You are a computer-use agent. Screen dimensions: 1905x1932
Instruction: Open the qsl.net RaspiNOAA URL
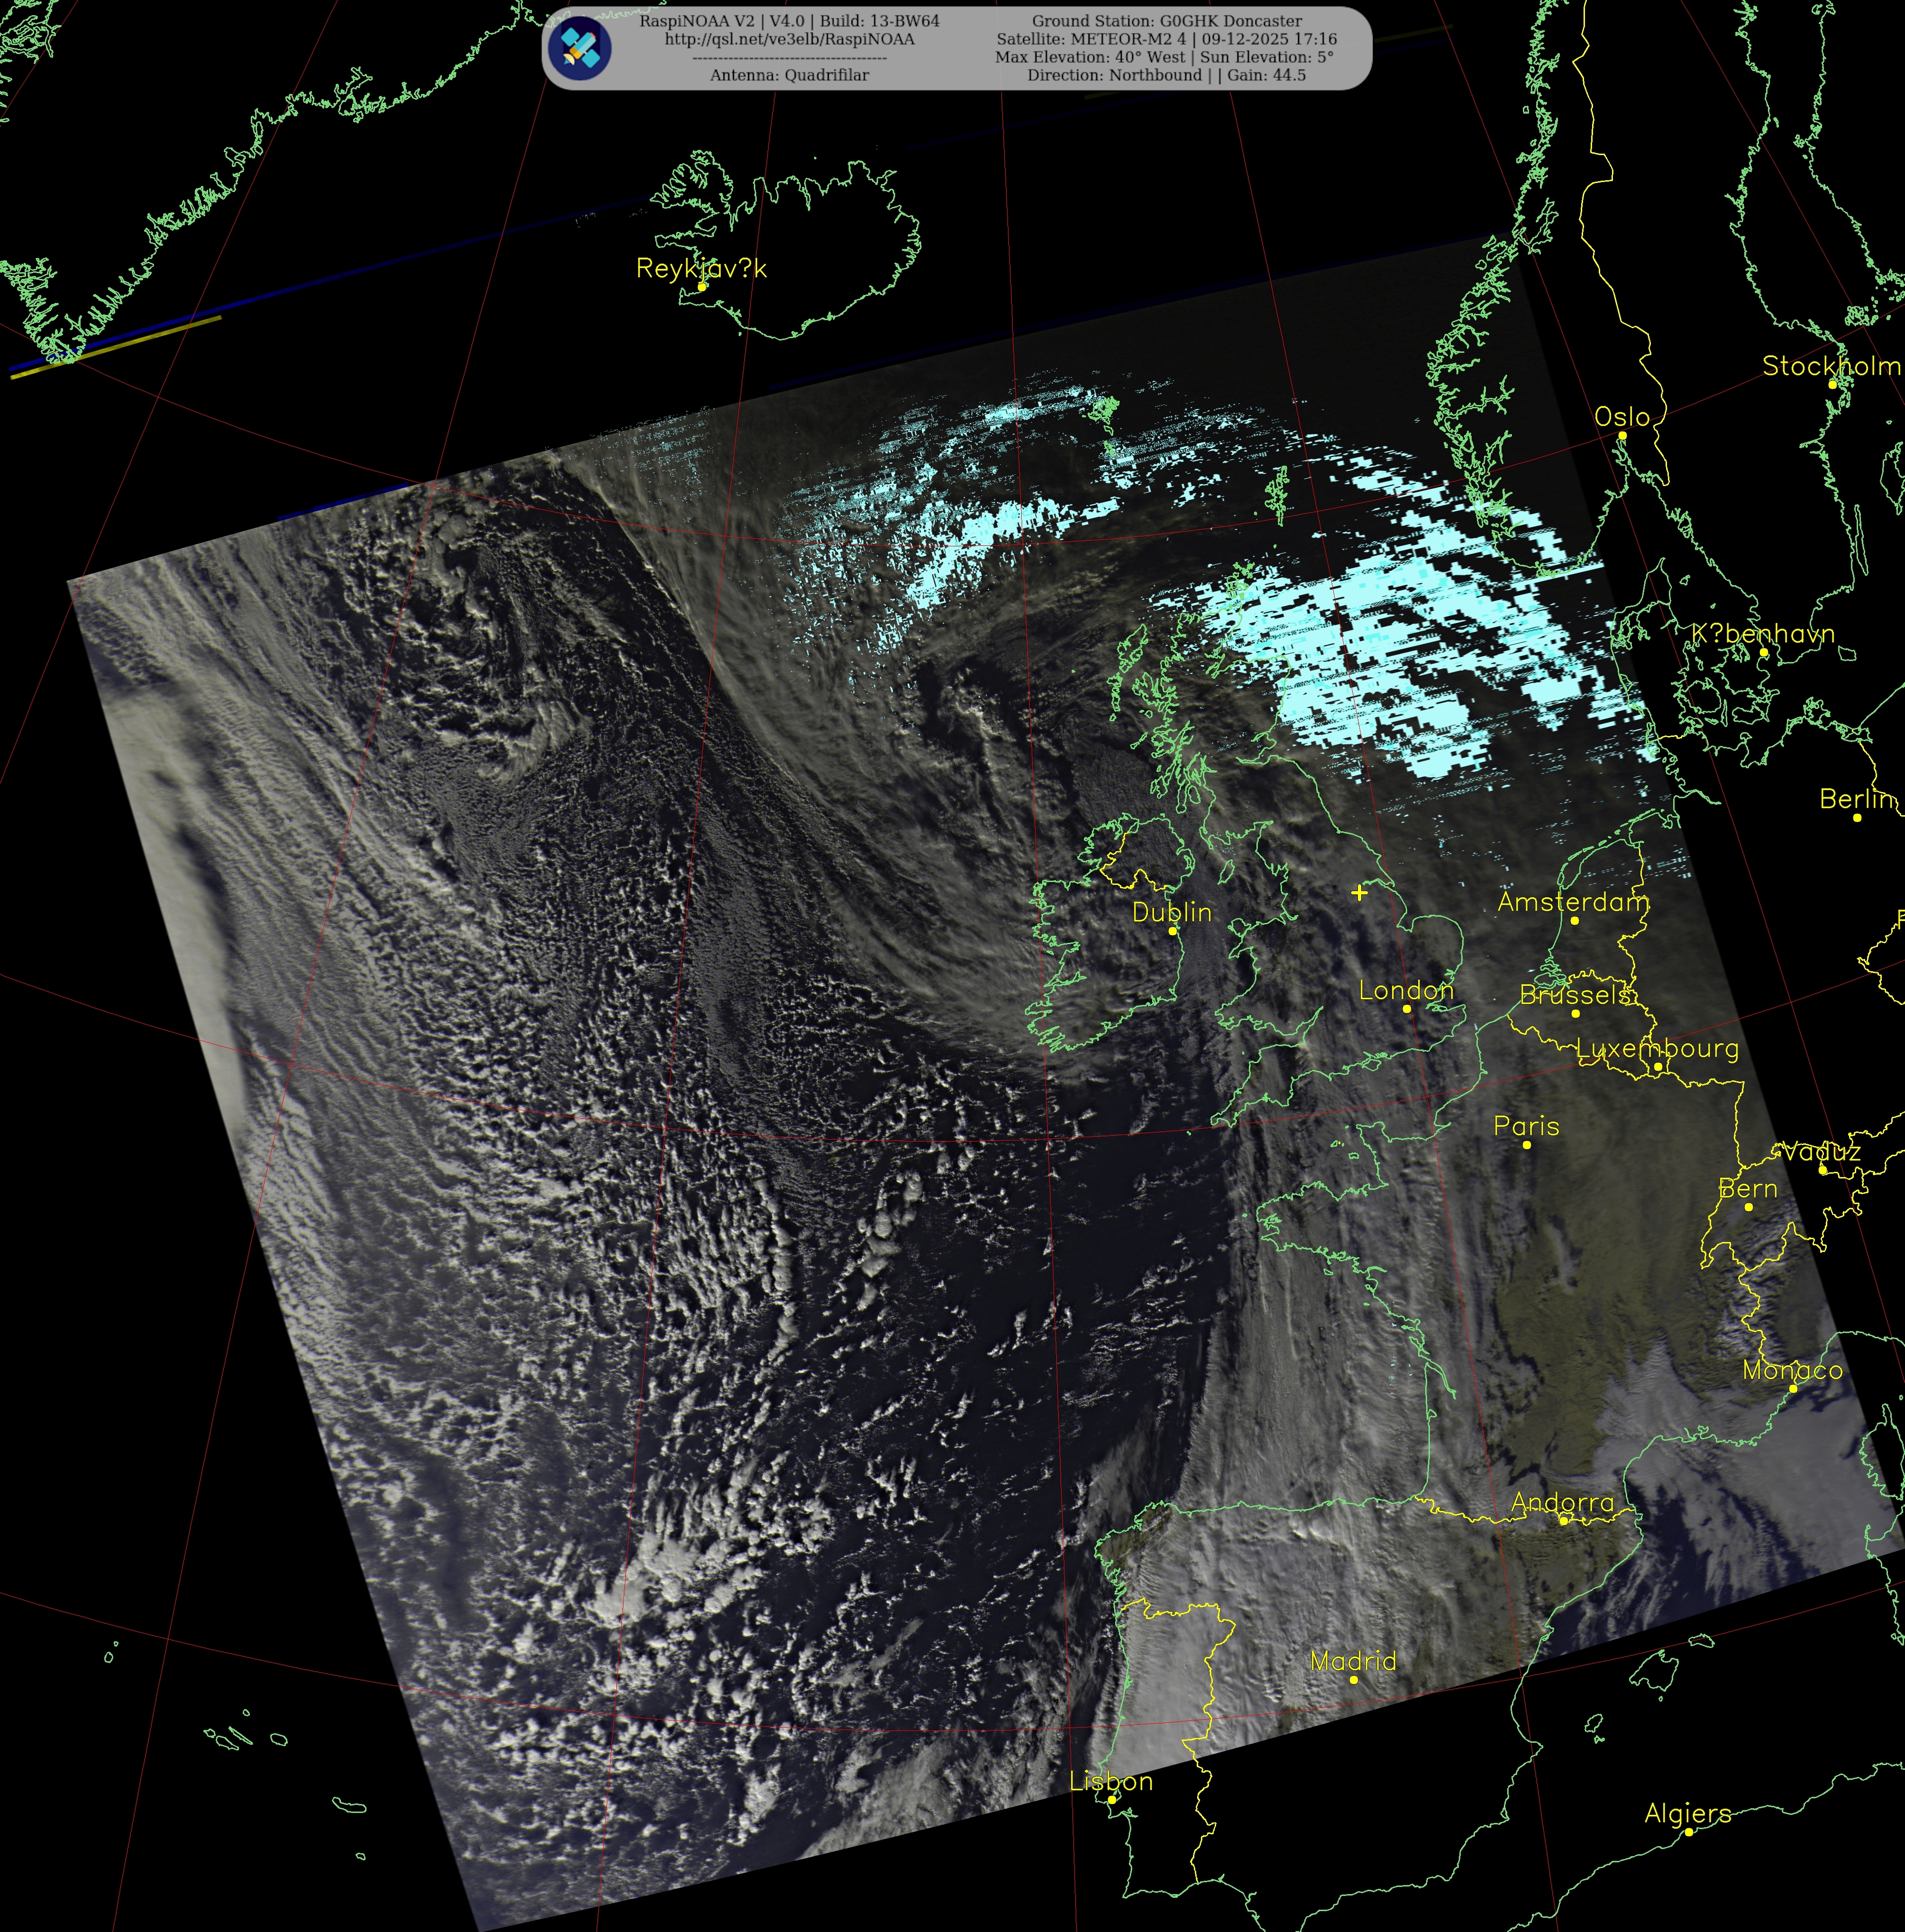pyautogui.click(x=789, y=39)
